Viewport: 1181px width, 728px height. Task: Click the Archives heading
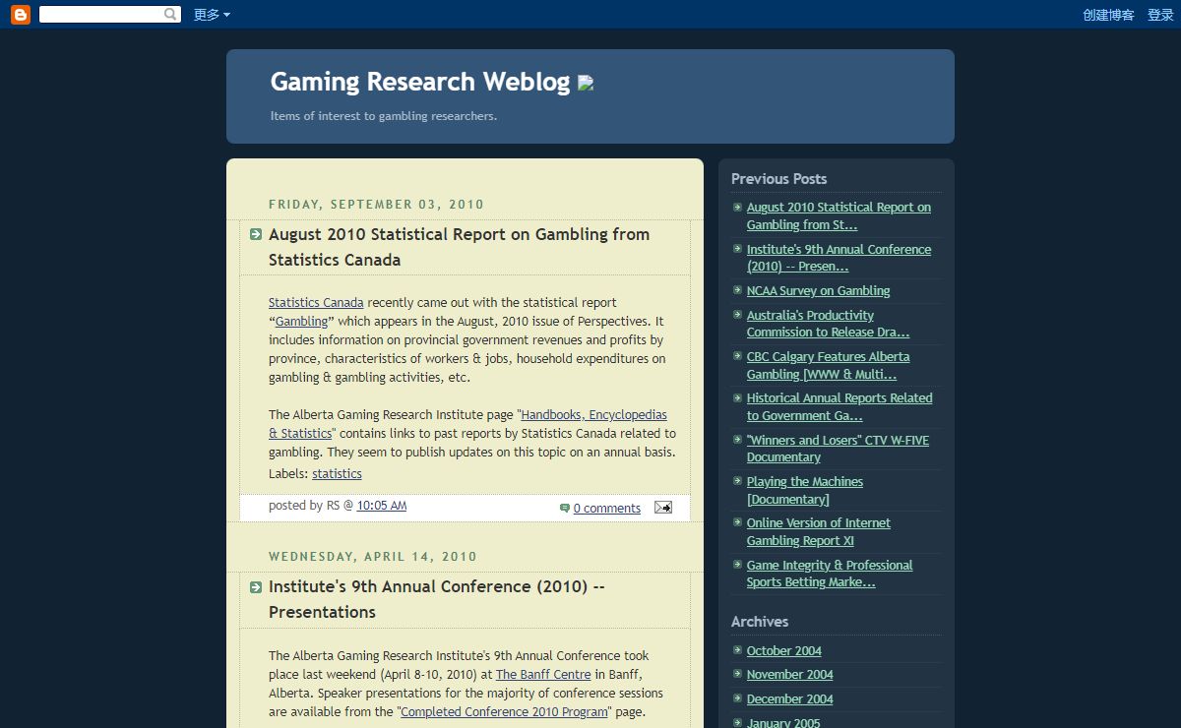click(x=760, y=622)
